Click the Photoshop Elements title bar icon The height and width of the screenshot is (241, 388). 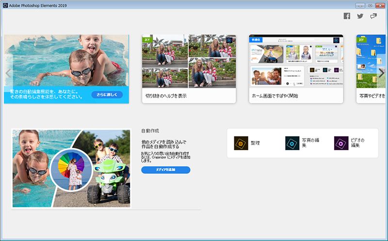pos(5,5)
